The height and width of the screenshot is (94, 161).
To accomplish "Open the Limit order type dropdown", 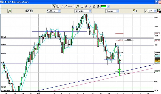I will (152, 11).
